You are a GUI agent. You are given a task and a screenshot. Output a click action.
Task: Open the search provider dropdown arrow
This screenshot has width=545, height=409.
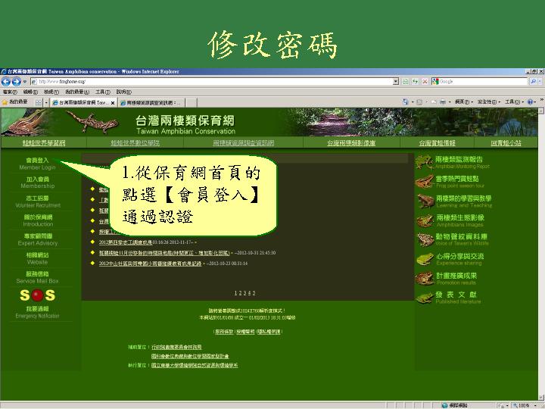540,81
